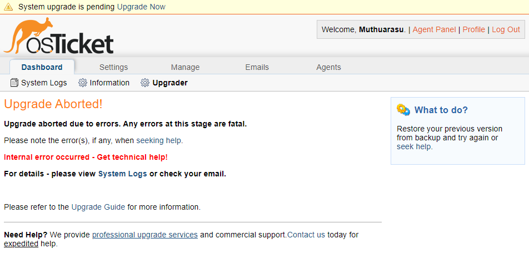
Task: Click the Log Out link
Action: click(x=506, y=29)
